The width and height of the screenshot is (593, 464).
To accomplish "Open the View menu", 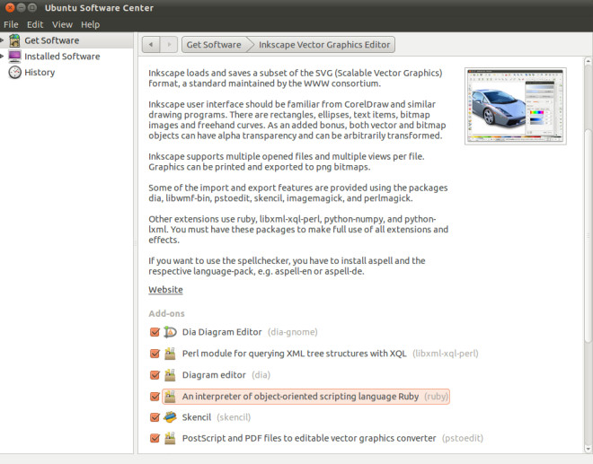I will point(62,24).
